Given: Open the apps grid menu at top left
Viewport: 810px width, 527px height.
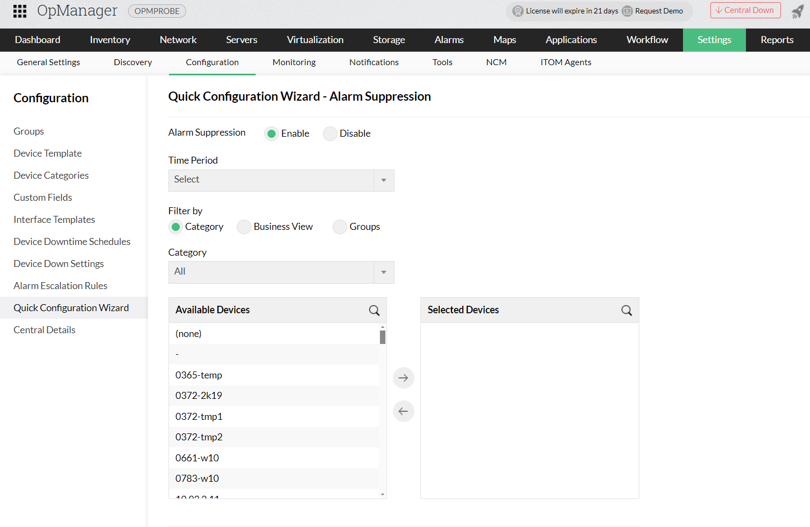Looking at the screenshot, I should coord(20,10).
